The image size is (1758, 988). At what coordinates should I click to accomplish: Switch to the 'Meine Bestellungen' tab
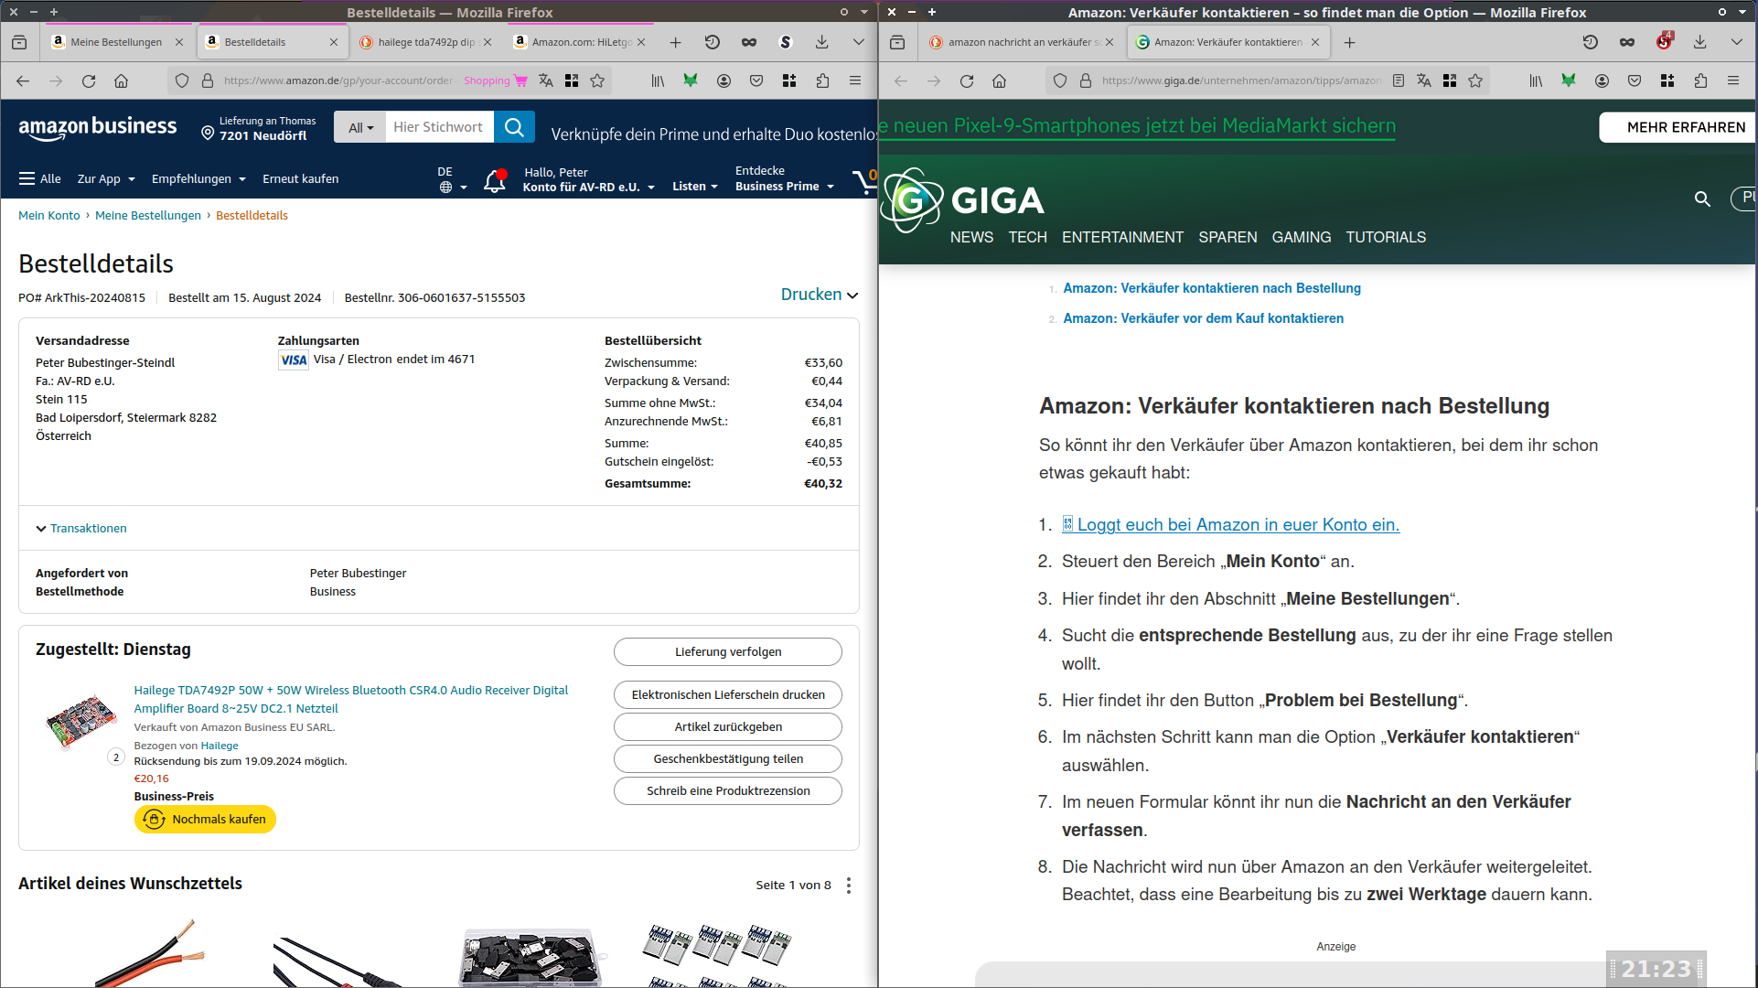click(116, 42)
